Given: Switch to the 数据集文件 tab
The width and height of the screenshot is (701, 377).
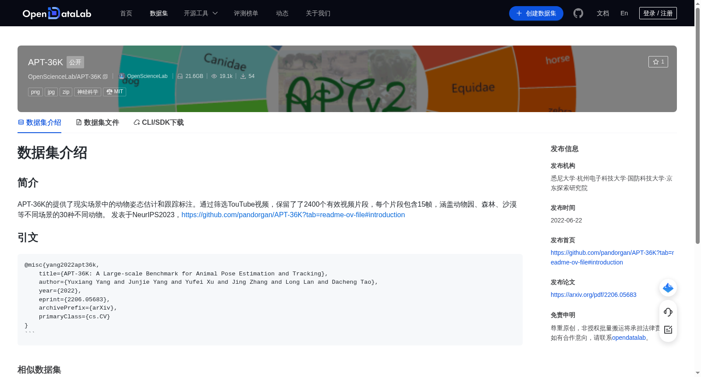Looking at the screenshot, I should pyautogui.click(x=97, y=123).
